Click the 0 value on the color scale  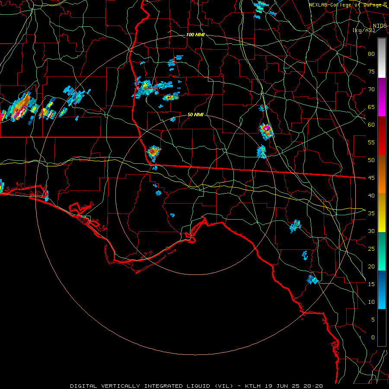tap(373, 338)
